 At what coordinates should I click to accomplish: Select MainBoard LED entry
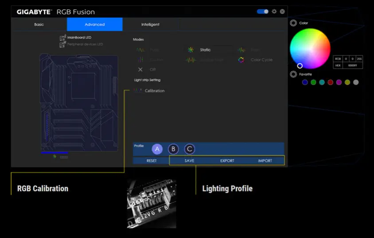point(79,37)
